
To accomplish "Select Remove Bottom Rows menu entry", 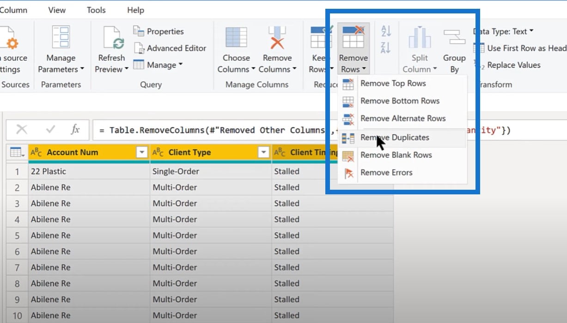I will (402, 101).
